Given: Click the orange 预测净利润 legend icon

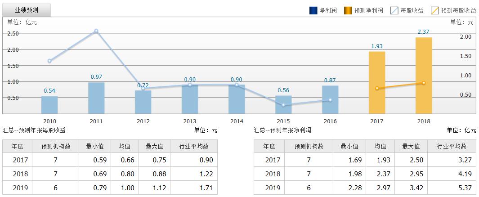Looking at the screenshot, I should [x=348, y=10].
